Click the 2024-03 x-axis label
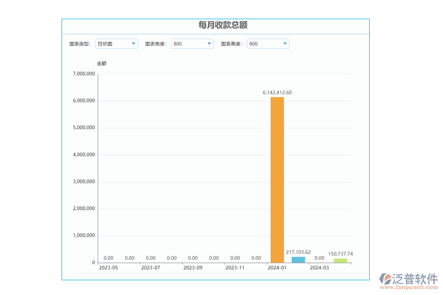The image size is (443, 295). click(319, 267)
